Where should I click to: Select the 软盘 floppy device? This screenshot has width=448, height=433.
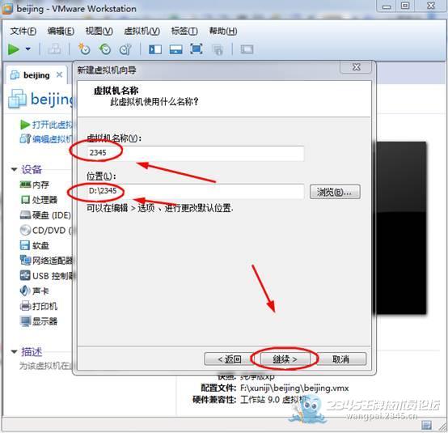34,245
